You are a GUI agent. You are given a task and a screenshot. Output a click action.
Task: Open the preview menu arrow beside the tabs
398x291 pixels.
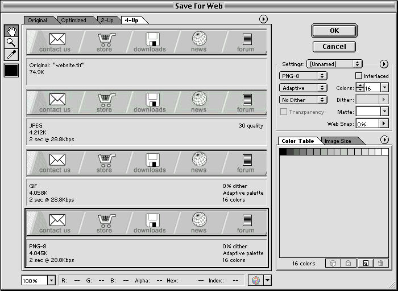[x=263, y=19]
